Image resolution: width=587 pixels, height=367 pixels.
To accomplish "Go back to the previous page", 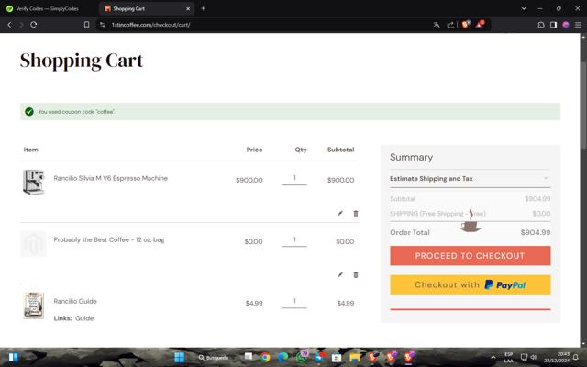I will click(9, 25).
